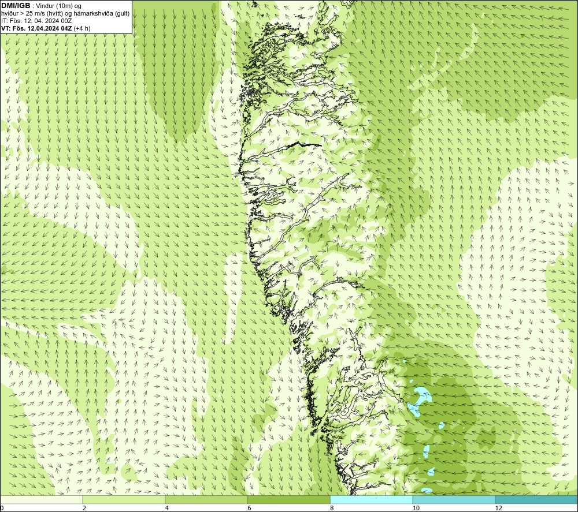
Task: Click the 'IT: Fös. 12. 04. 2024 00Z' line
Action: (36, 21)
